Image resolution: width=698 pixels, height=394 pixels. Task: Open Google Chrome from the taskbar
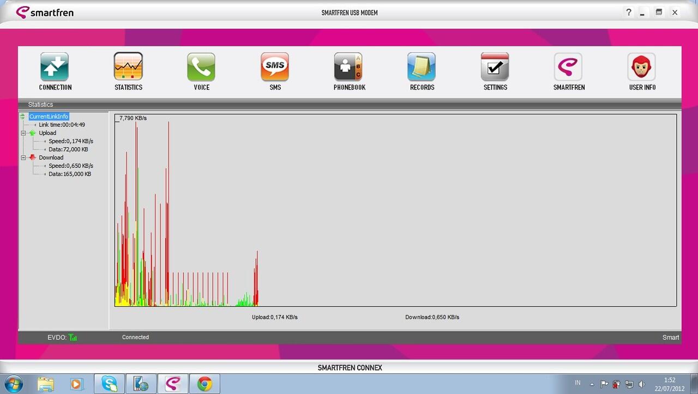[204, 384]
